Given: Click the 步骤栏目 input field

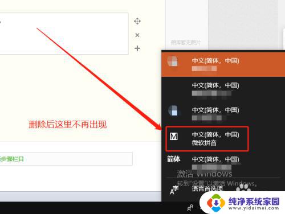Looking at the screenshot, I should (66, 159).
